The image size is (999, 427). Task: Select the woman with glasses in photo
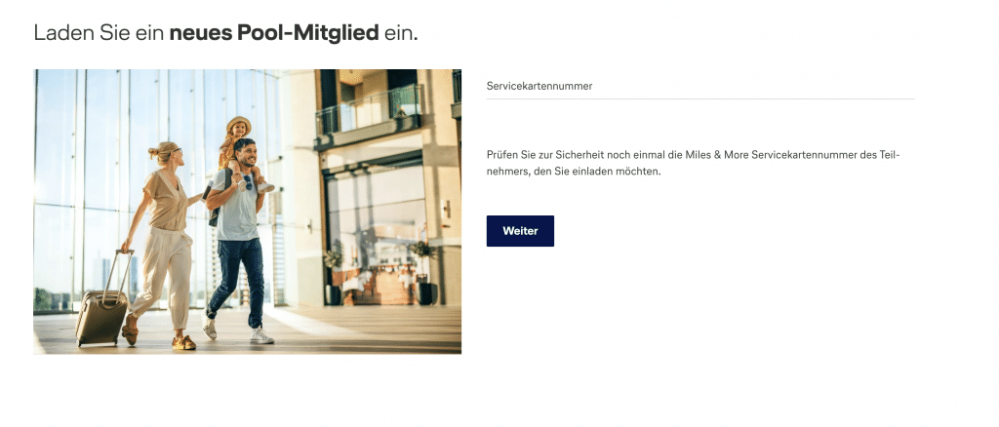160,245
